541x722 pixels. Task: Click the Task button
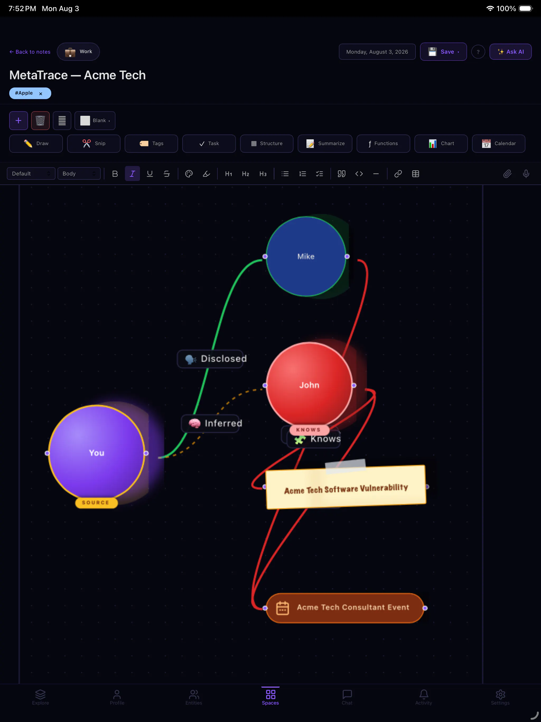point(209,144)
